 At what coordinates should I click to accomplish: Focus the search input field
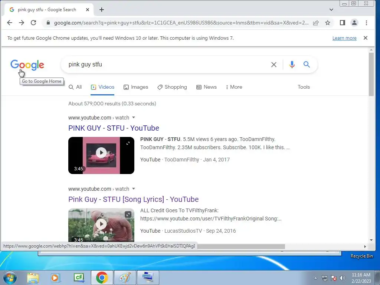point(167,65)
